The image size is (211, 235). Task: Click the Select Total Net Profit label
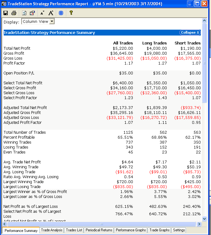coord(23,83)
